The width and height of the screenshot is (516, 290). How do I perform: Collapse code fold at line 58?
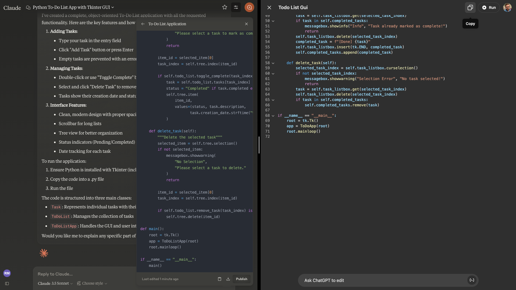pyautogui.click(x=273, y=63)
